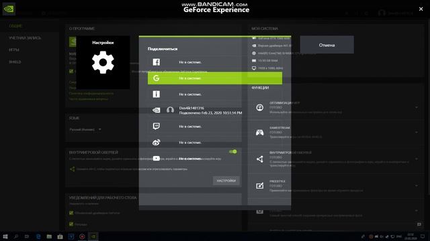Click the in-game overlay share icon in features
430x241 pixels.
(x=260, y=159)
